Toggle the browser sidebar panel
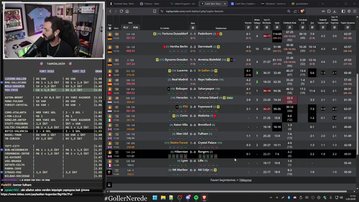 pyautogui.click(x=343, y=11)
